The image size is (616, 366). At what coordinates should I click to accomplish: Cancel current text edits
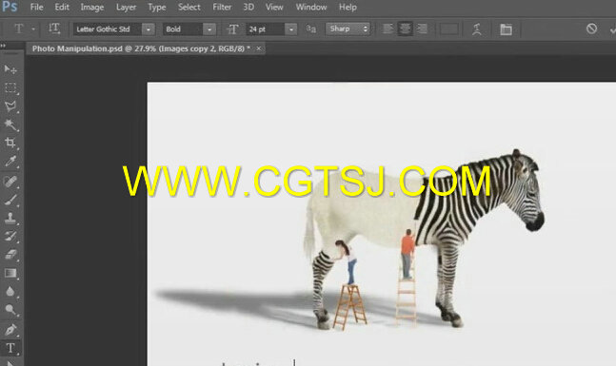coord(591,29)
